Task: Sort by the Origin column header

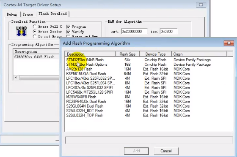Action: click(199, 54)
